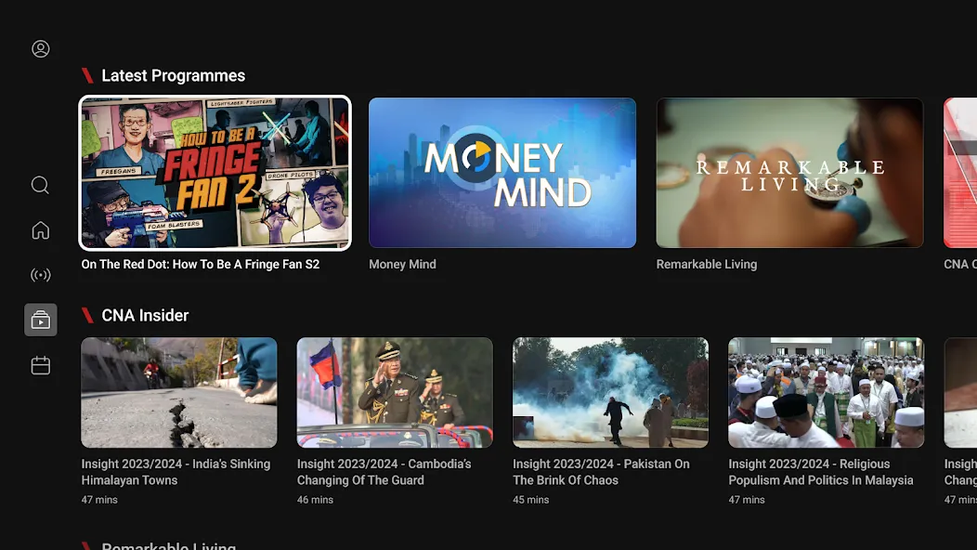Click 'Insight 2023/2024 - Cambodia's Changing Of The Guard' title
Viewport: 977px width, 550px height.
click(x=384, y=472)
